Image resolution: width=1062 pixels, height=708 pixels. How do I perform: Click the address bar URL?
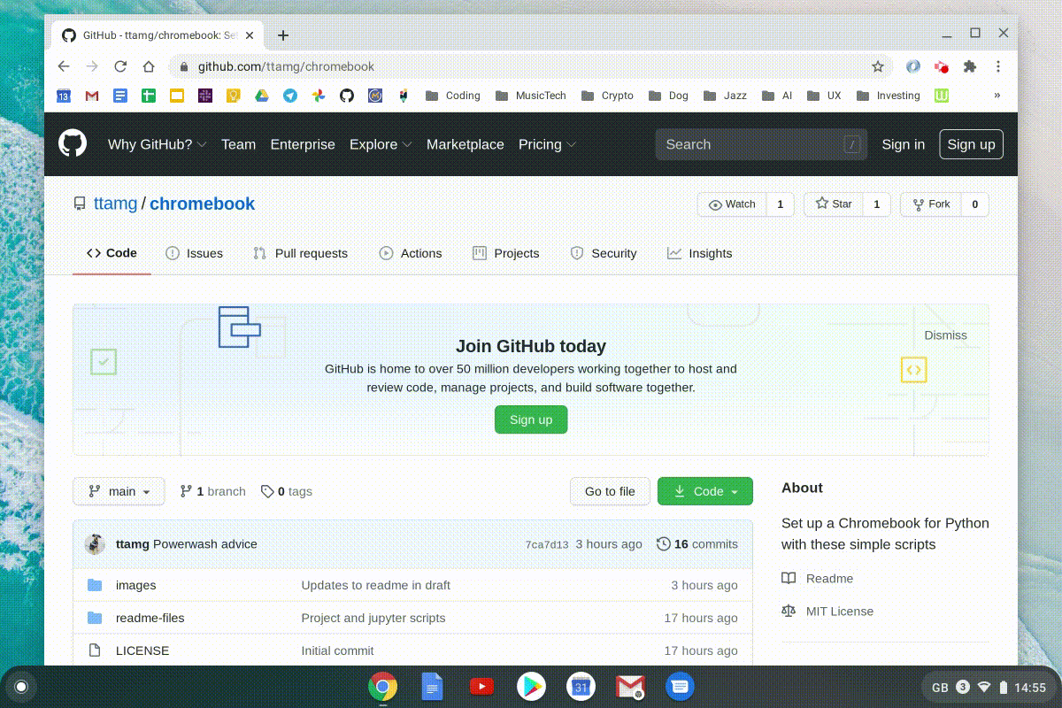pos(286,66)
